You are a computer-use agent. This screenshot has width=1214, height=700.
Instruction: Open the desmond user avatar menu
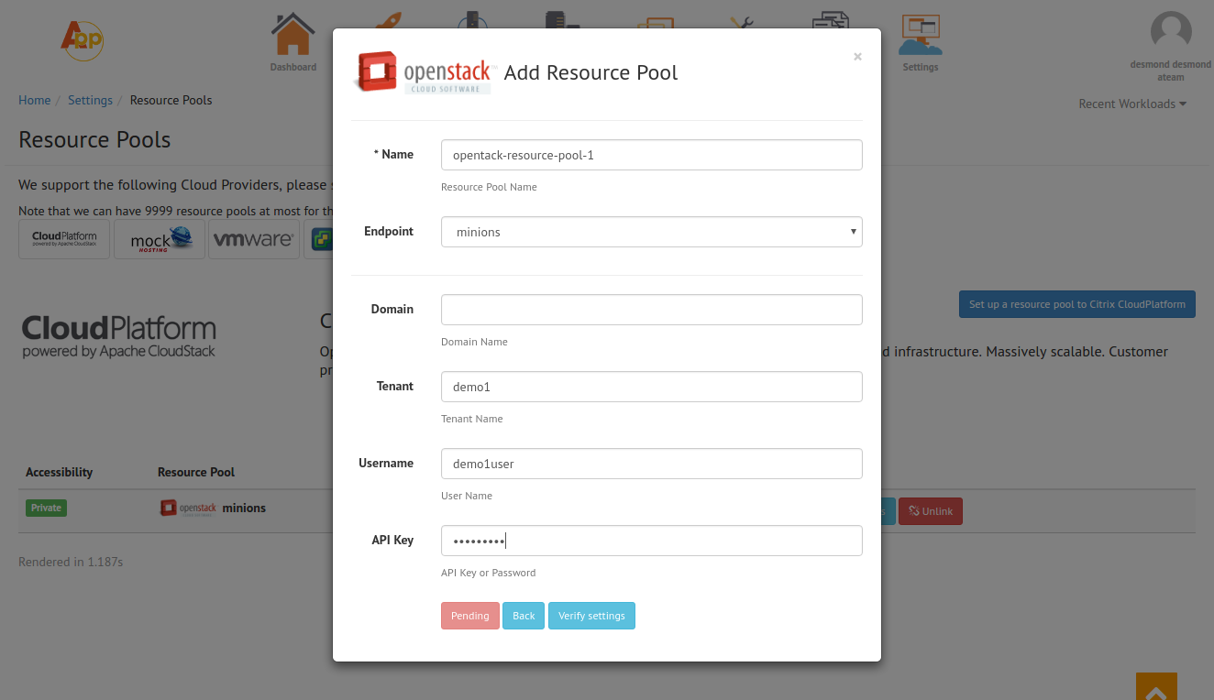[1171, 32]
